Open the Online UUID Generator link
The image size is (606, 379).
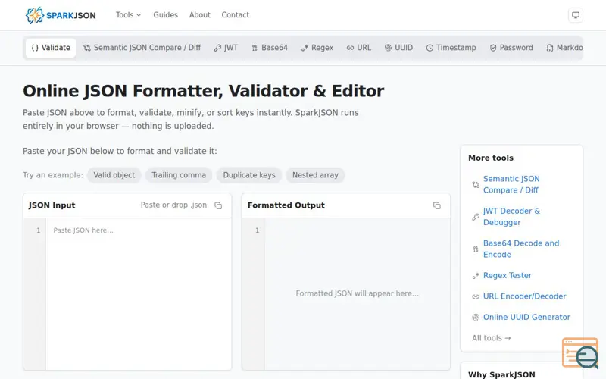coord(526,317)
